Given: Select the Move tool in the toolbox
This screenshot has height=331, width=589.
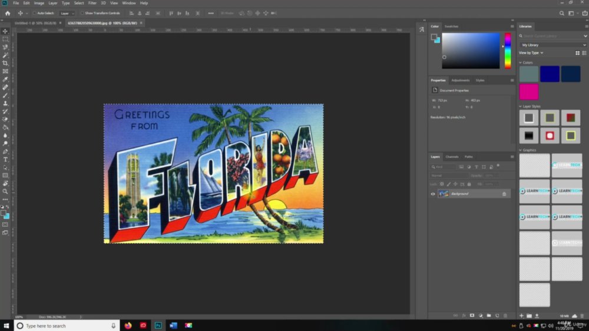Looking at the screenshot, I should point(5,31).
